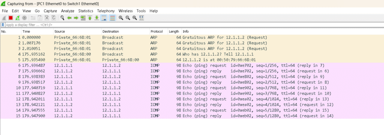384x135 pixels.
Task: Open find packet magnifier icon
Action: coord(63,18)
